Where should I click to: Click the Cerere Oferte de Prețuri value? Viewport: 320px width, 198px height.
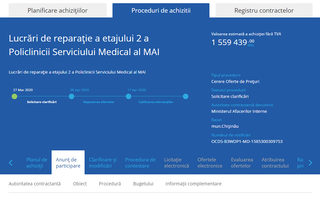tap(235, 81)
